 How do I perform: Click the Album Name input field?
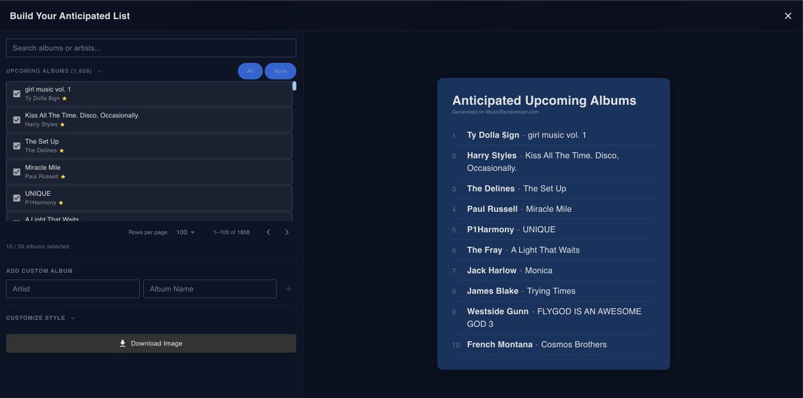[x=210, y=289]
